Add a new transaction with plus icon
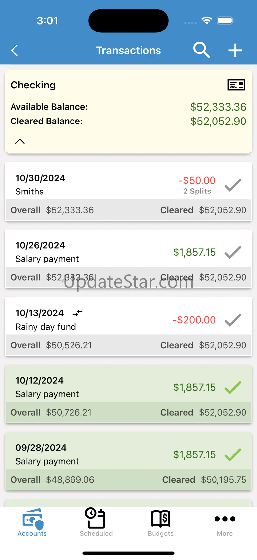The width and height of the screenshot is (257, 560). [x=235, y=51]
